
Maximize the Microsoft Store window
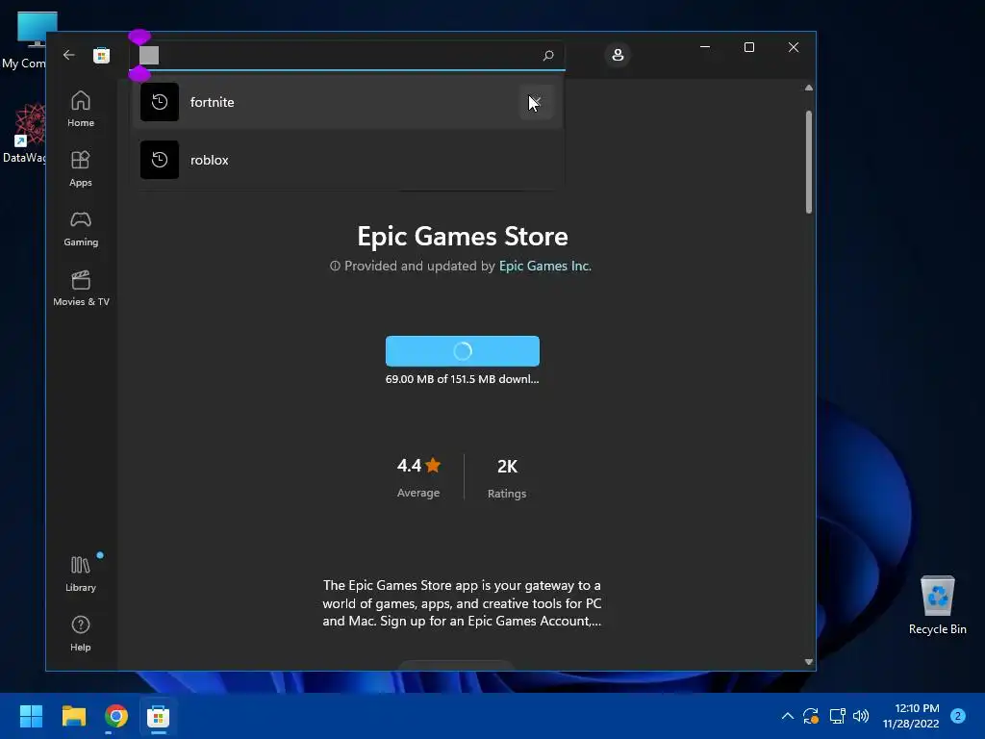(748, 47)
